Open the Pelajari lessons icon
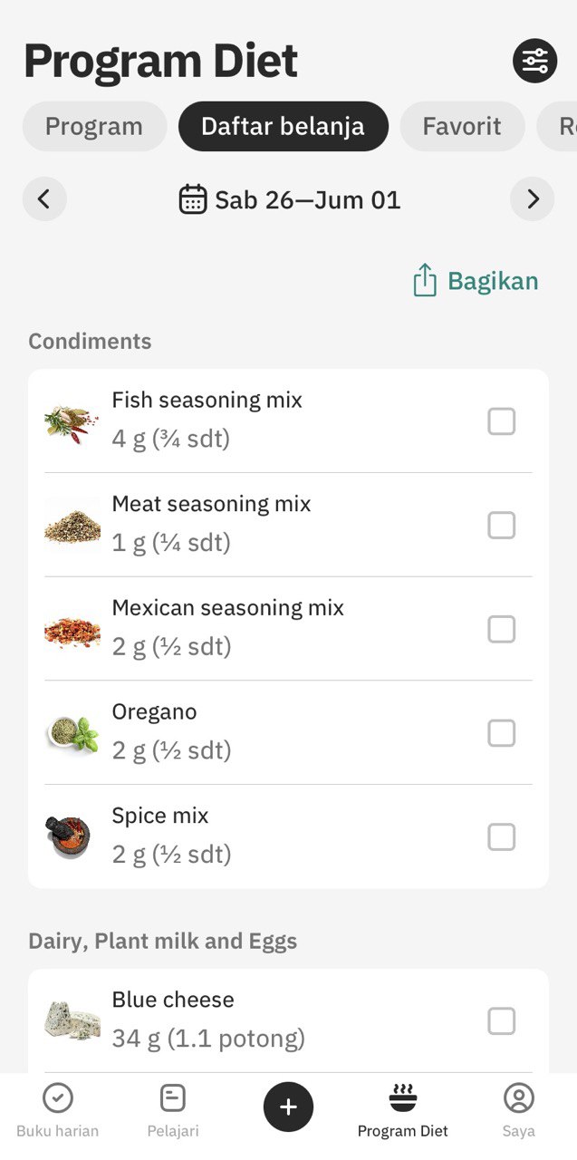Screen dimensions: 577x1160 [172, 1098]
